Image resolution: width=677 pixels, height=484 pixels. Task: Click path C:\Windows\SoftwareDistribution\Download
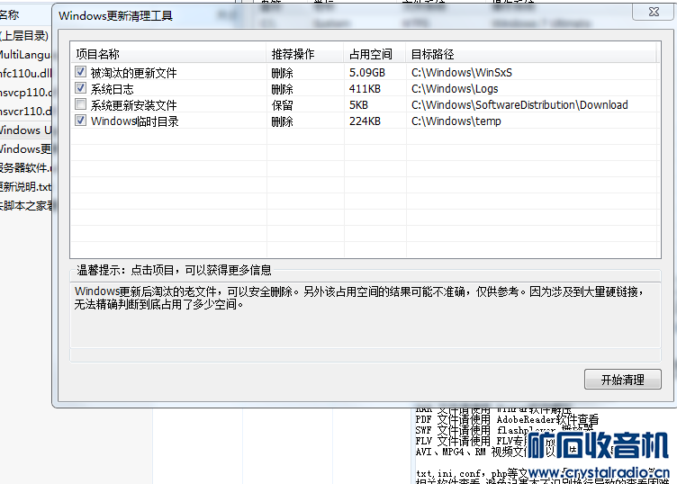coord(519,105)
